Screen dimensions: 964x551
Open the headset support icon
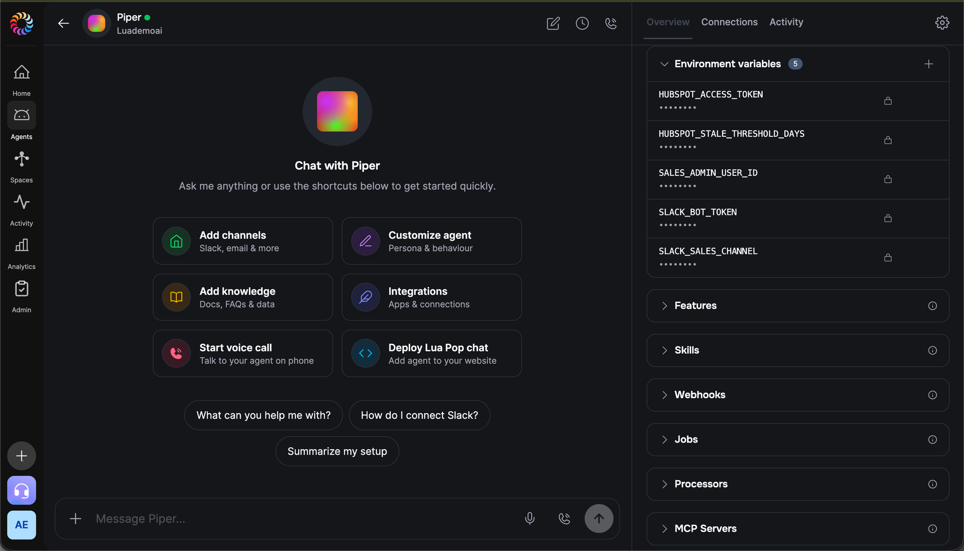[22, 490]
